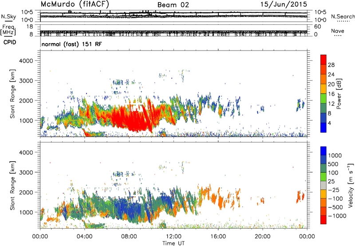355x246 pixels.
Task: Click the blue swatch at Power colorbar bottom
Action: pyautogui.click(x=323, y=127)
